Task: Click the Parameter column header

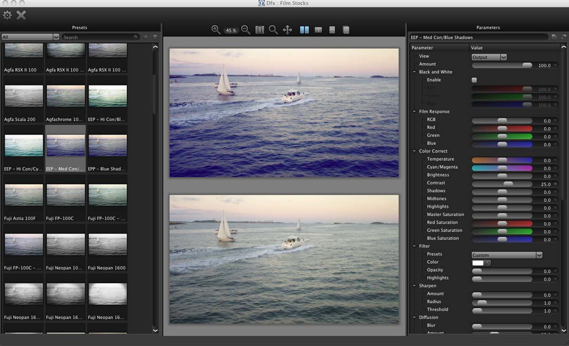Action: click(x=439, y=47)
